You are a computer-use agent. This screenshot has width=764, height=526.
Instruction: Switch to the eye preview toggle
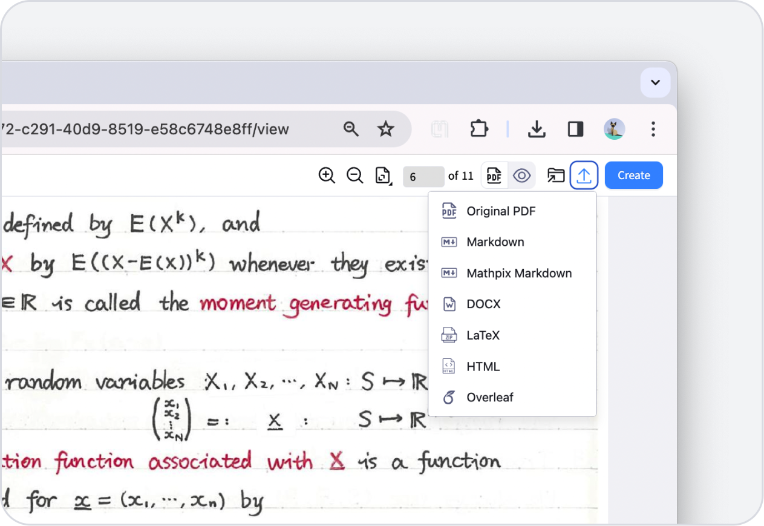point(521,176)
